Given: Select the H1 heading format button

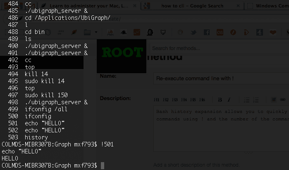Looking at the screenshot, I should [156, 100].
